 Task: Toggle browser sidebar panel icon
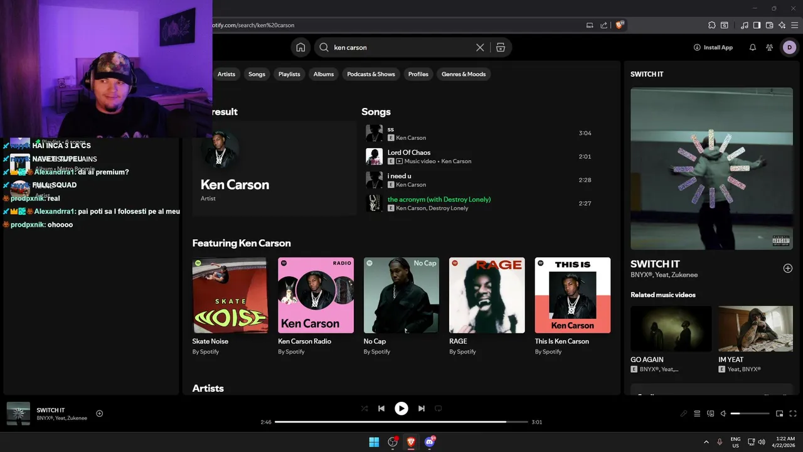(757, 25)
